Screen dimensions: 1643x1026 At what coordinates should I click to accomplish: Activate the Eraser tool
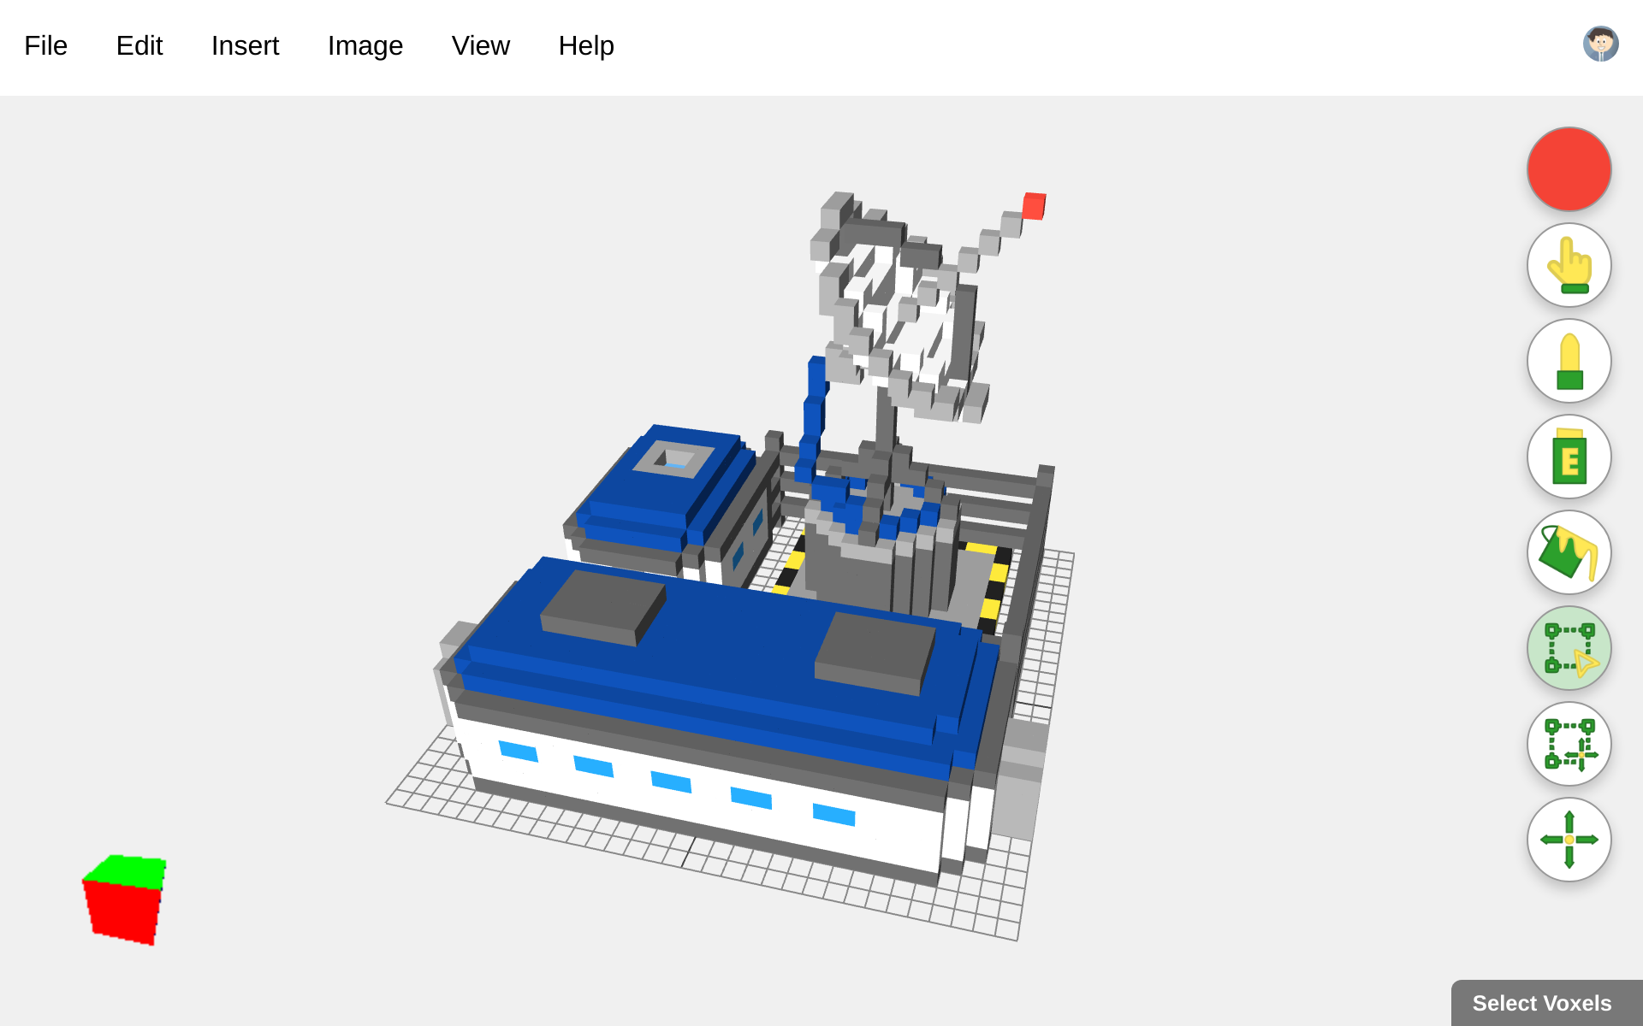1569,457
